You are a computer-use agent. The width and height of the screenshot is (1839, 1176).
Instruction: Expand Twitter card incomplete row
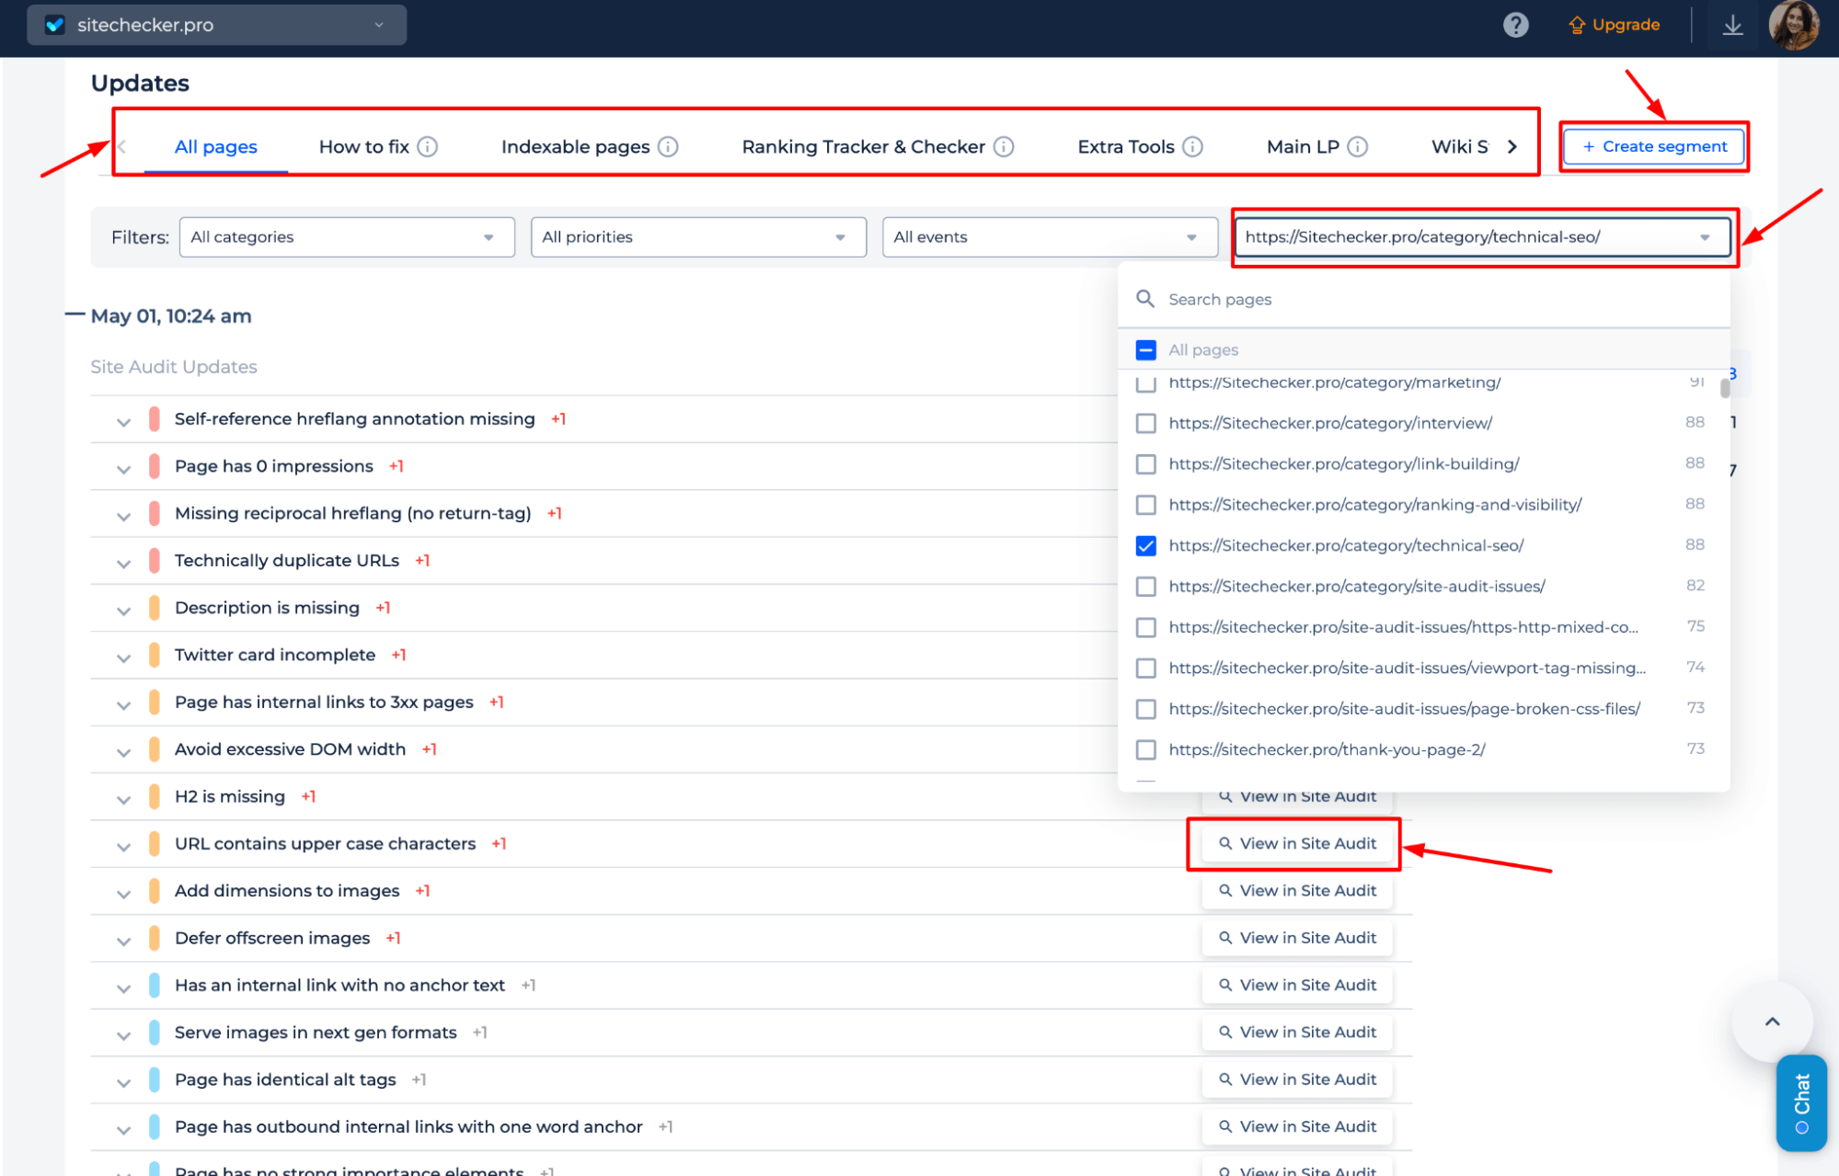pyautogui.click(x=123, y=658)
